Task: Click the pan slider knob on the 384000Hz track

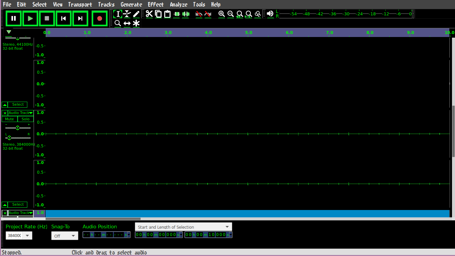Action: click(x=9, y=138)
